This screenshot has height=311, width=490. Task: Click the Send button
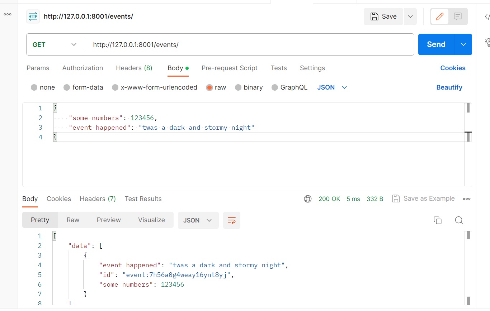pyautogui.click(x=436, y=44)
